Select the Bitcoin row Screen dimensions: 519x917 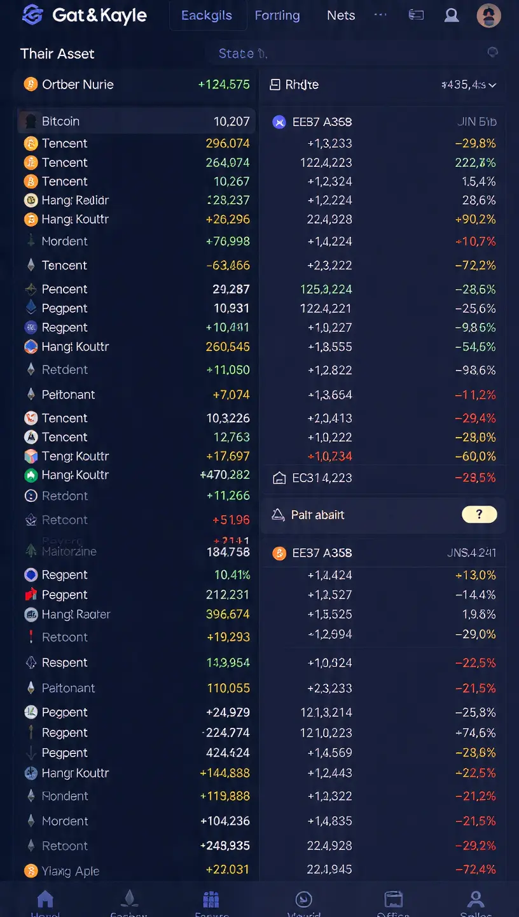coord(136,121)
